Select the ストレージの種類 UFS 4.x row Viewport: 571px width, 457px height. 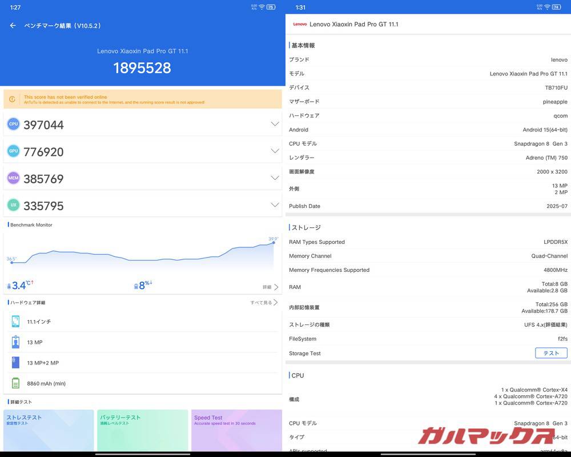pyautogui.click(x=428, y=324)
